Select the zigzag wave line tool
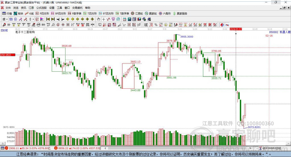291x157 pixels. click(x=124, y=25)
